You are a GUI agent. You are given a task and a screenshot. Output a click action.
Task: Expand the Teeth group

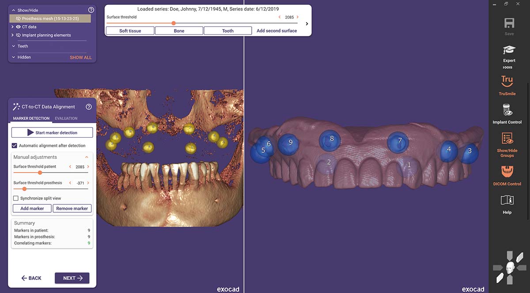pyautogui.click(x=13, y=46)
